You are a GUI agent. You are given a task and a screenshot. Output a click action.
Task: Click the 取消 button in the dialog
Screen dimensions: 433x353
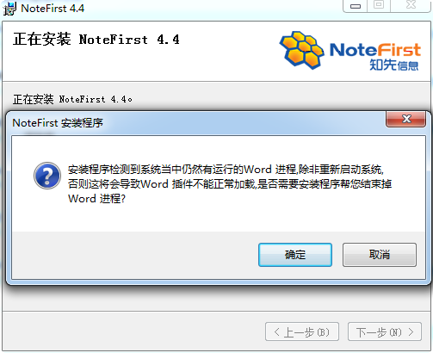pyautogui.click(x=380, y=255)
